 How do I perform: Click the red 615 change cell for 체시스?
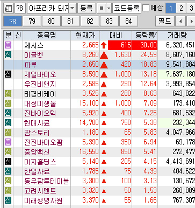120,45
